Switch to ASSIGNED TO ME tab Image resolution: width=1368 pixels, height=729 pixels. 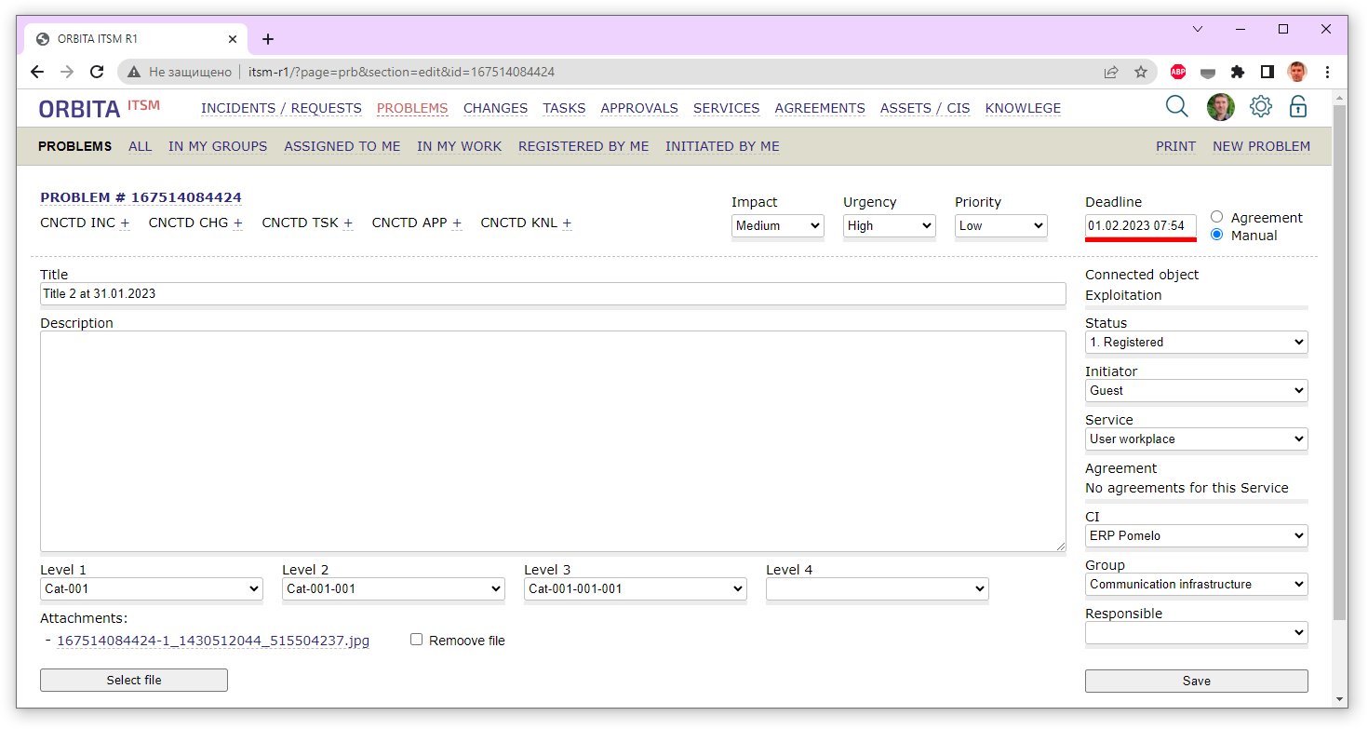pyautogui.click(x=342, y=146)
